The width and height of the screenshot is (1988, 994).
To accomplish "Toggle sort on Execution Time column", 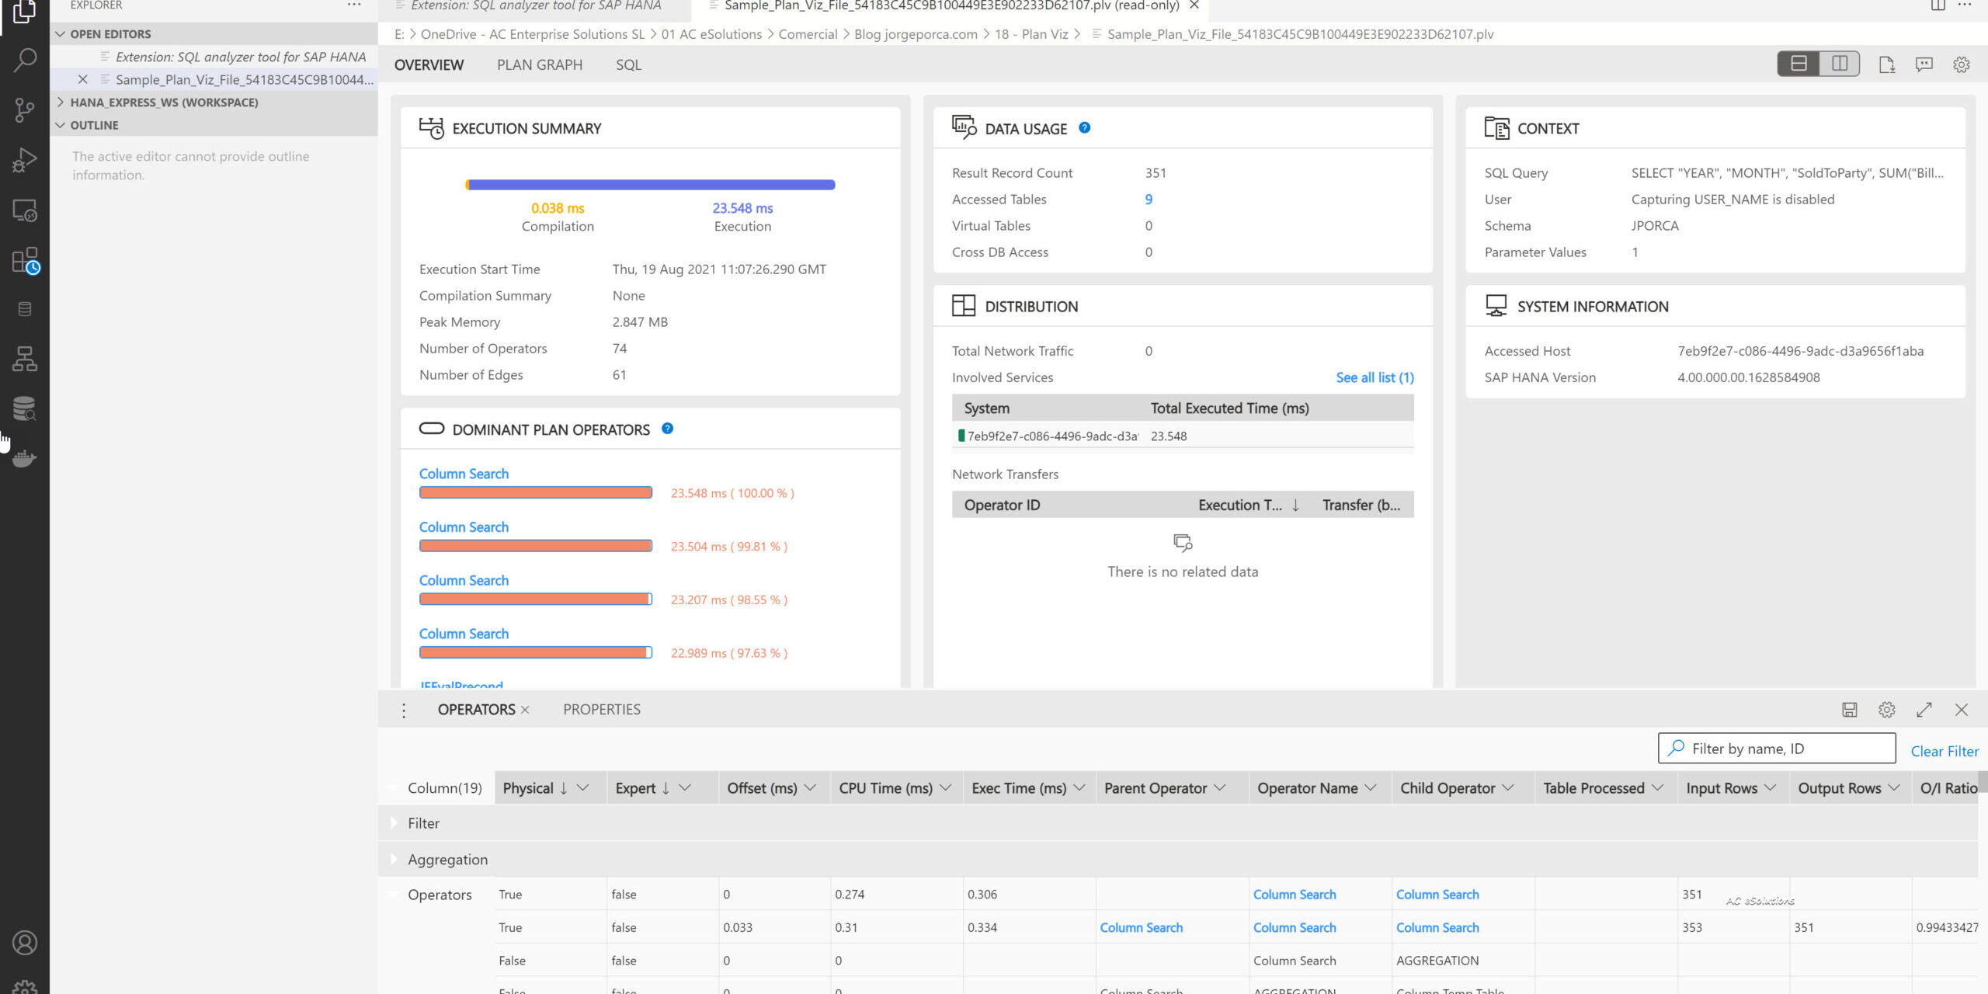I will [1295, 506].
